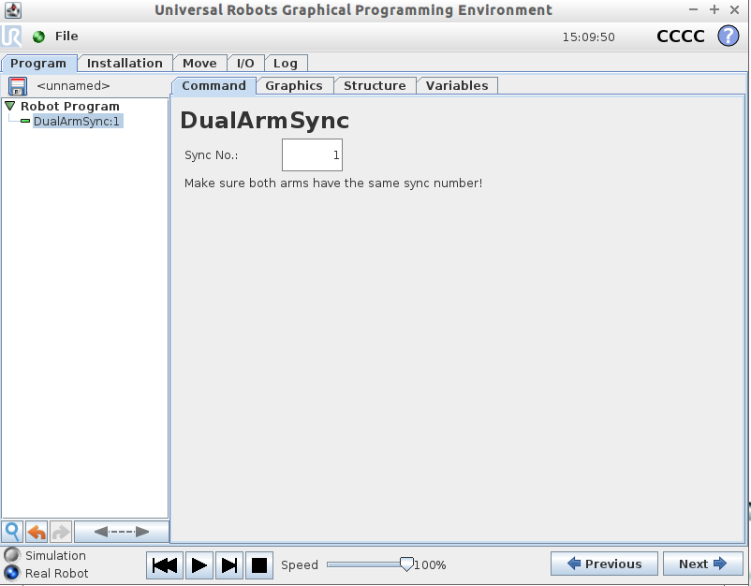This screenshot has width=751, height=586.
Task: Select the Real Robot mode radio button
Action: pos(11,573)
